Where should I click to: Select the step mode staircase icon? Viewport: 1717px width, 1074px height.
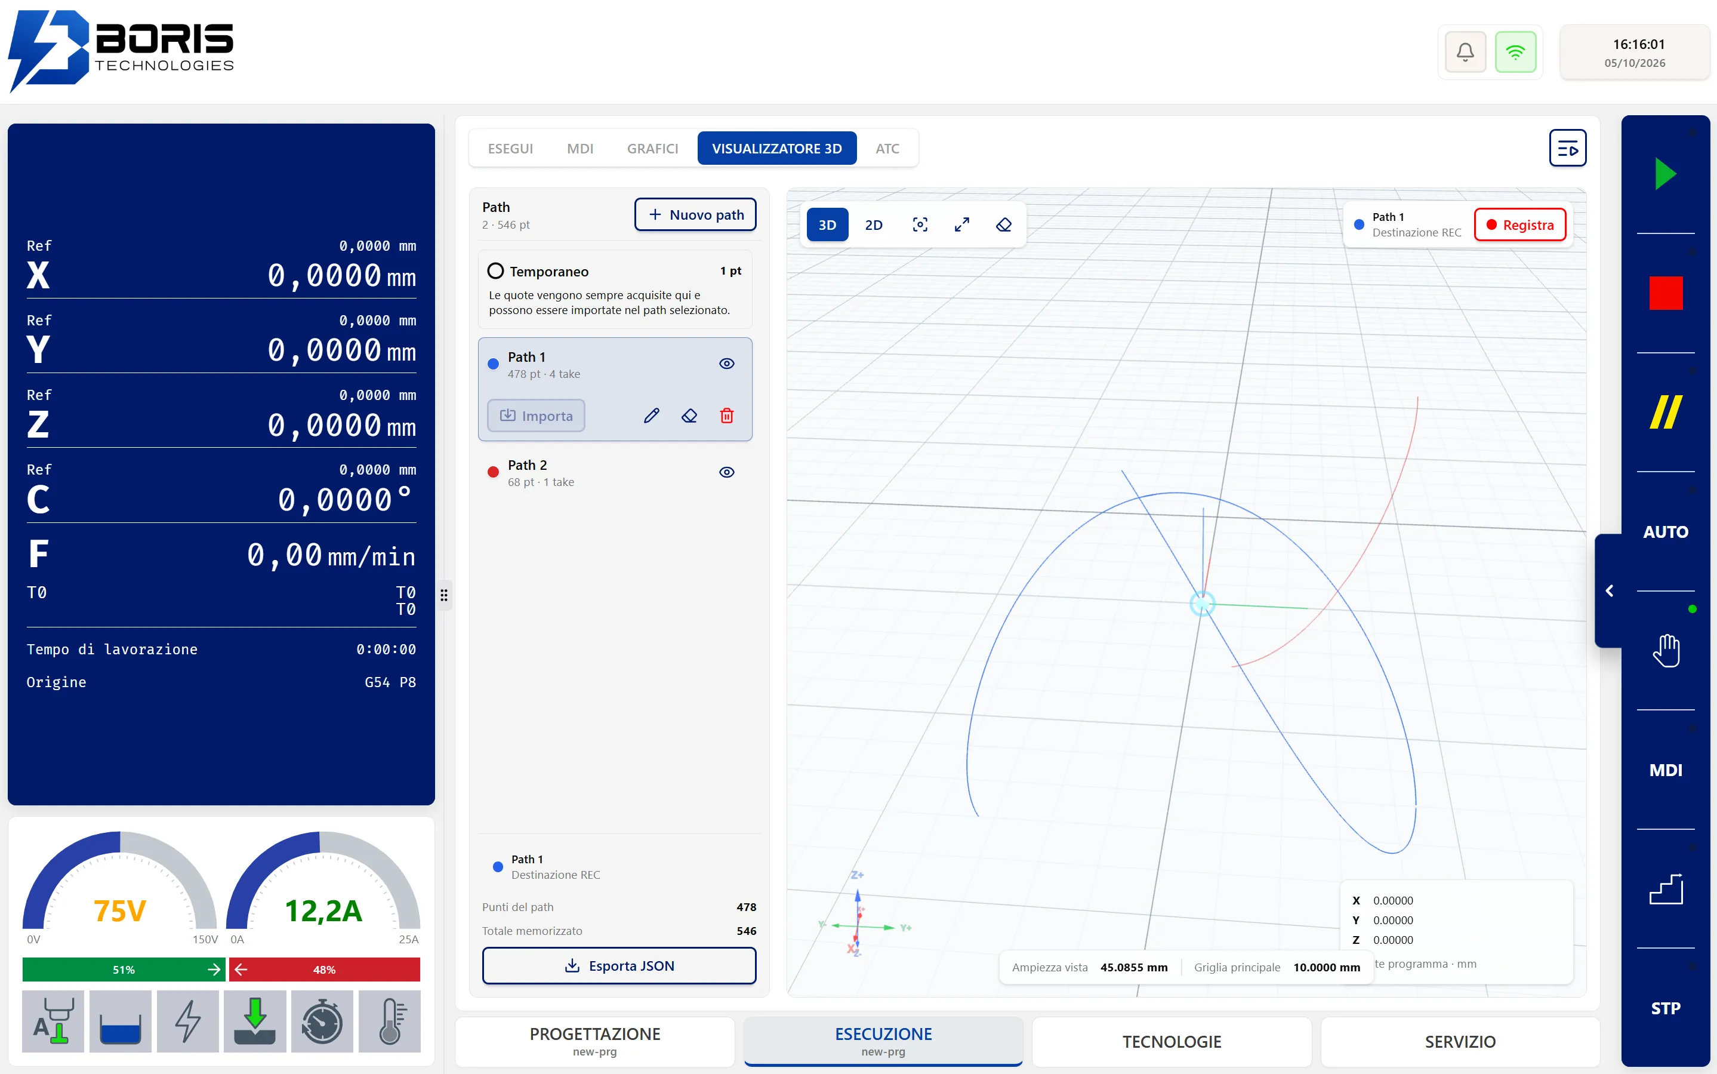point(1665,888)
